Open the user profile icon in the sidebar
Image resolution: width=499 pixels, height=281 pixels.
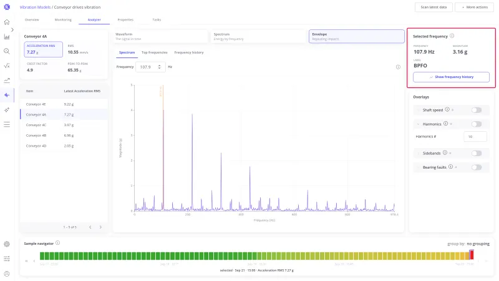point(7,274)
